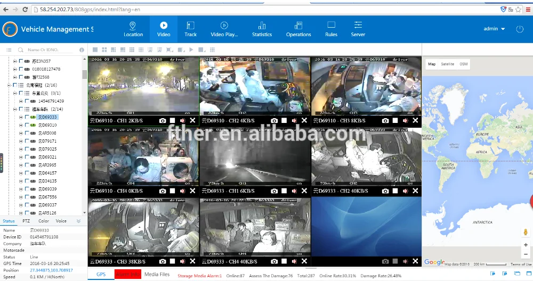Open the Operations module
This screenshot has width=533, height=281.
tap(298, 29)
